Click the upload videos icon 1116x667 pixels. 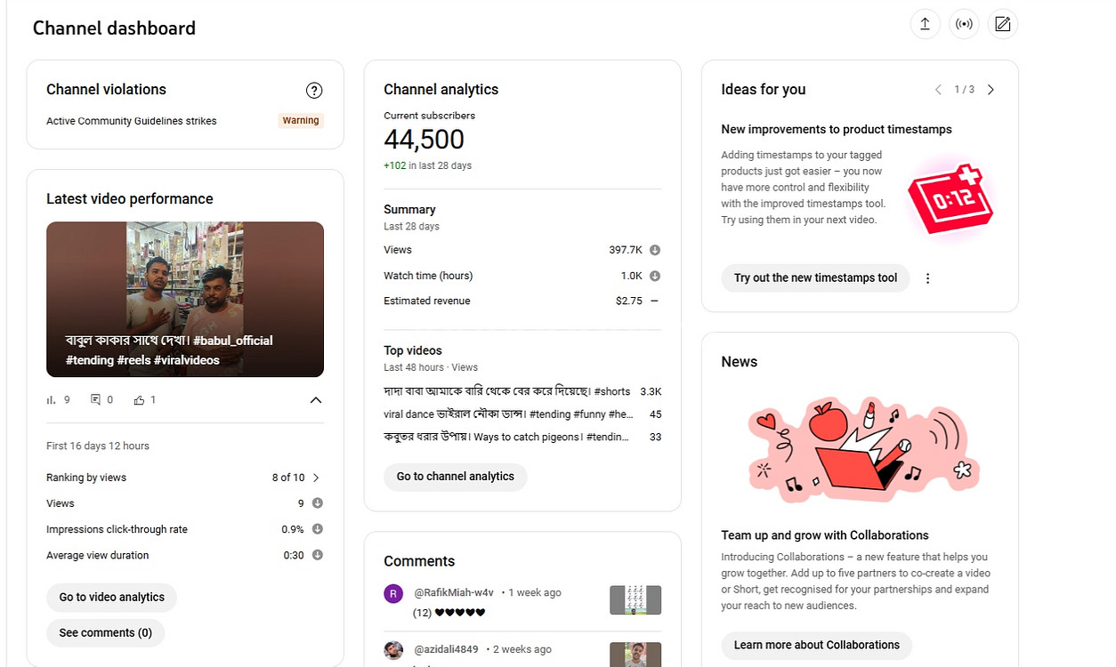coord(925,24)
